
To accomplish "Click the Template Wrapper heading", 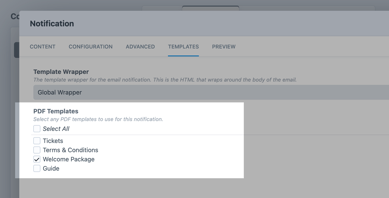I will tap(61, 72).
